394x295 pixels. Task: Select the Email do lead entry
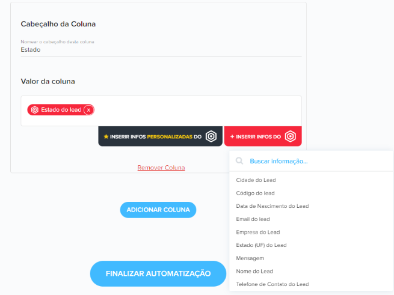tap(253, 219)
